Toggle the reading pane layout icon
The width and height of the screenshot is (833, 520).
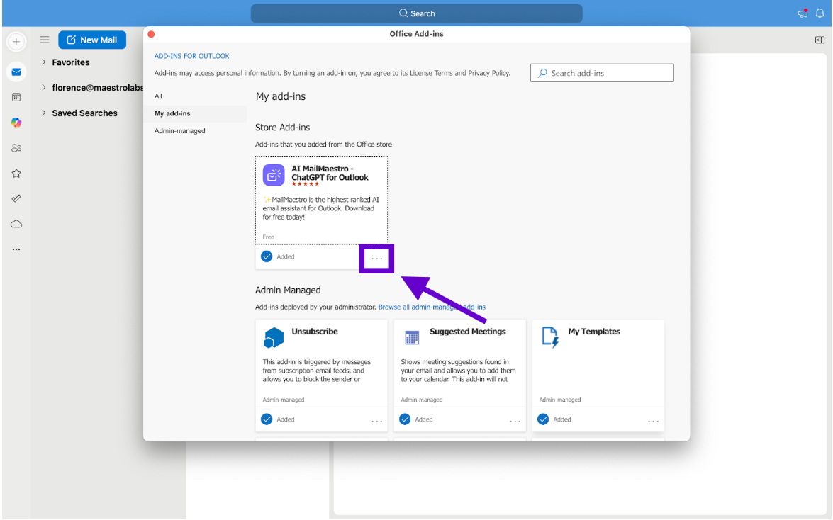[x=820, y=40]
